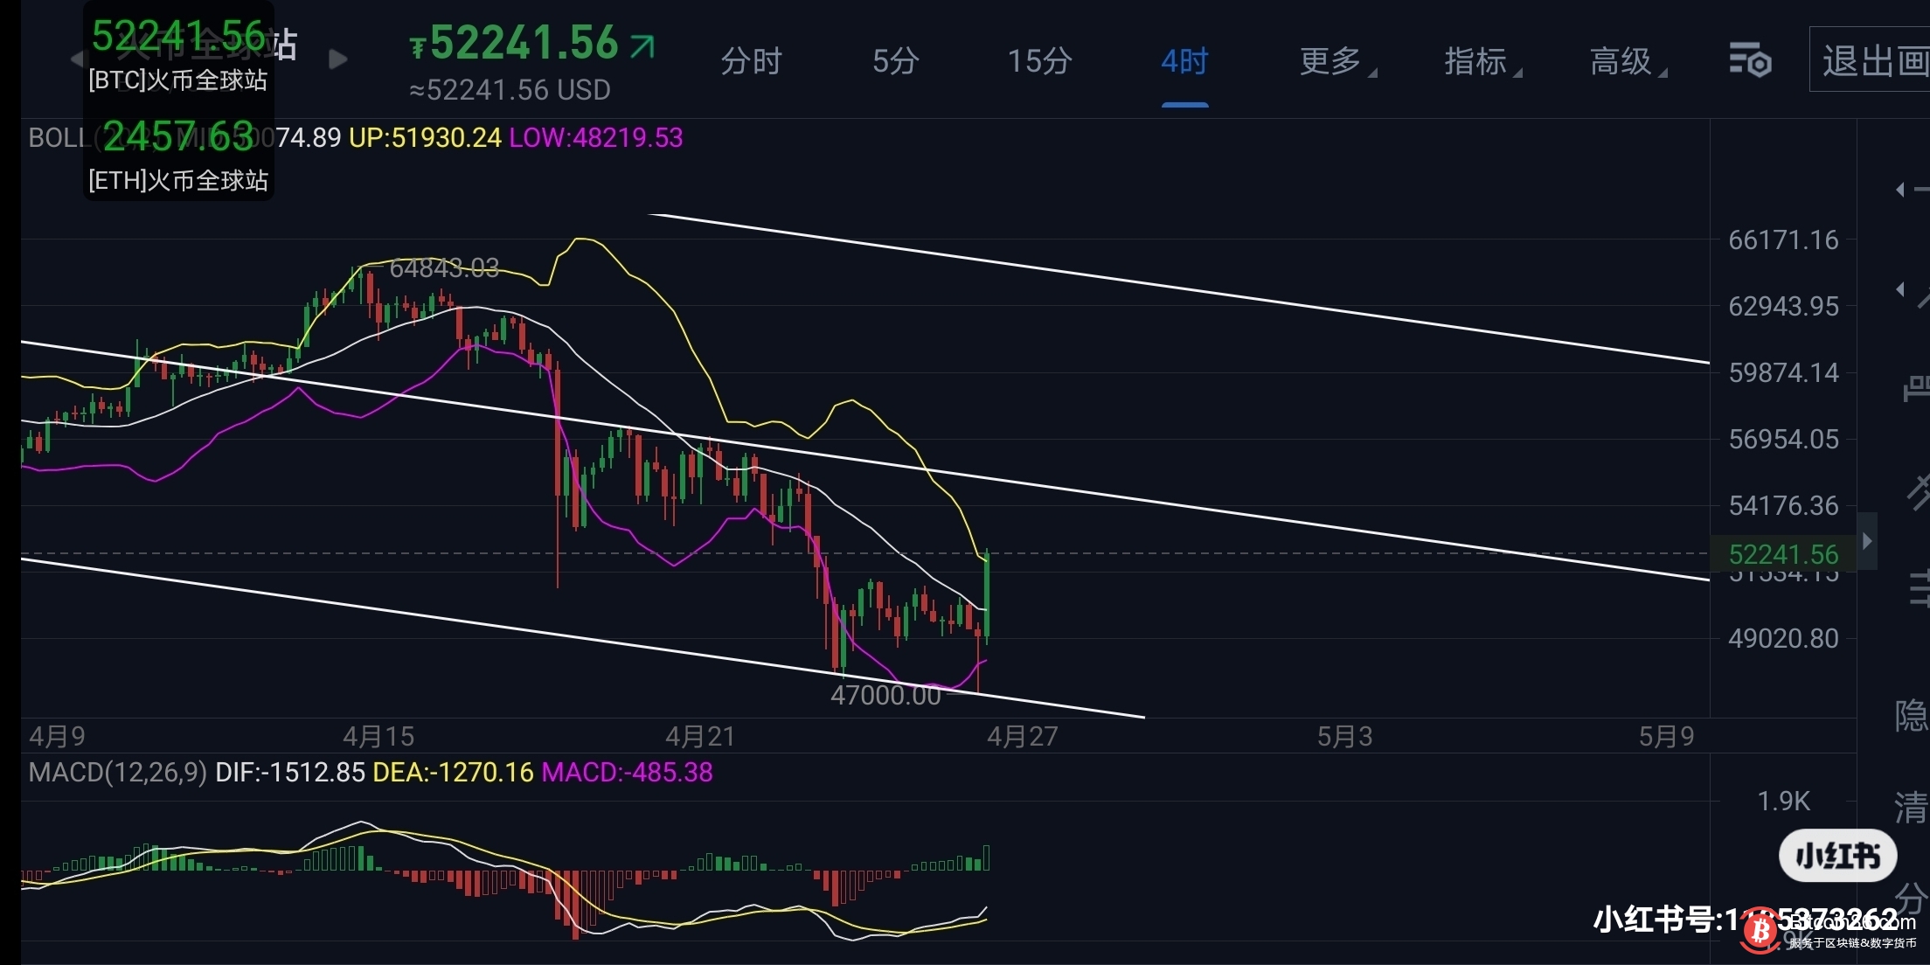
Task: Switch to the 分时 timeframe tab
Action: pyautogui.click(x=751, y=61)
